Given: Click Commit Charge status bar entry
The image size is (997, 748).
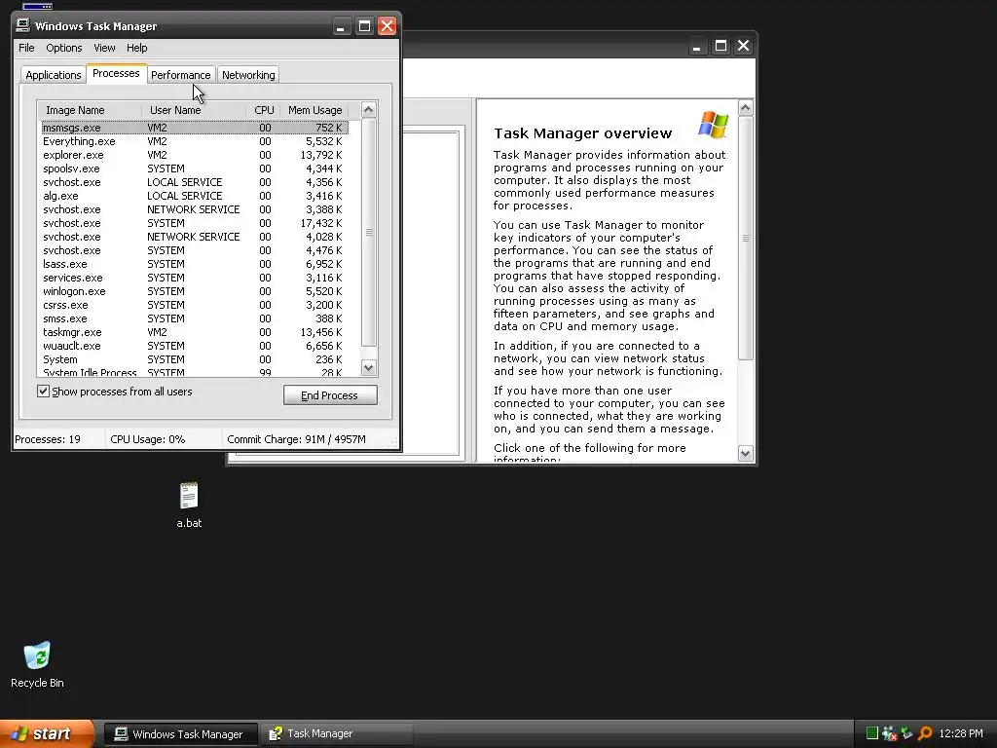Looking at the screenshot, I should tap(296, 439).
